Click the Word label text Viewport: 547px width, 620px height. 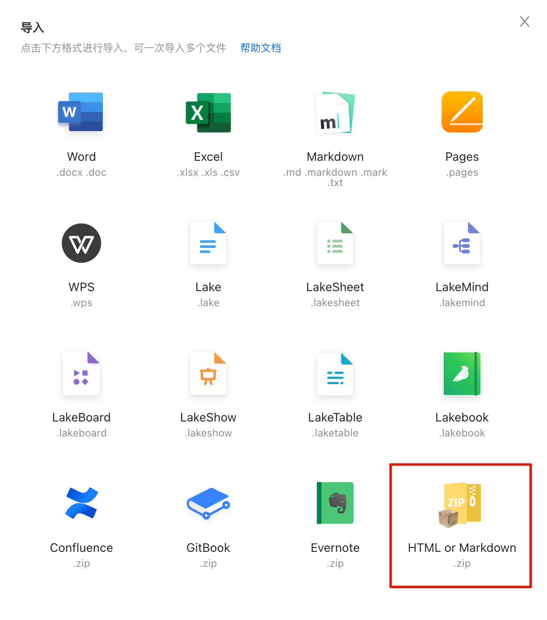[81, 157]
